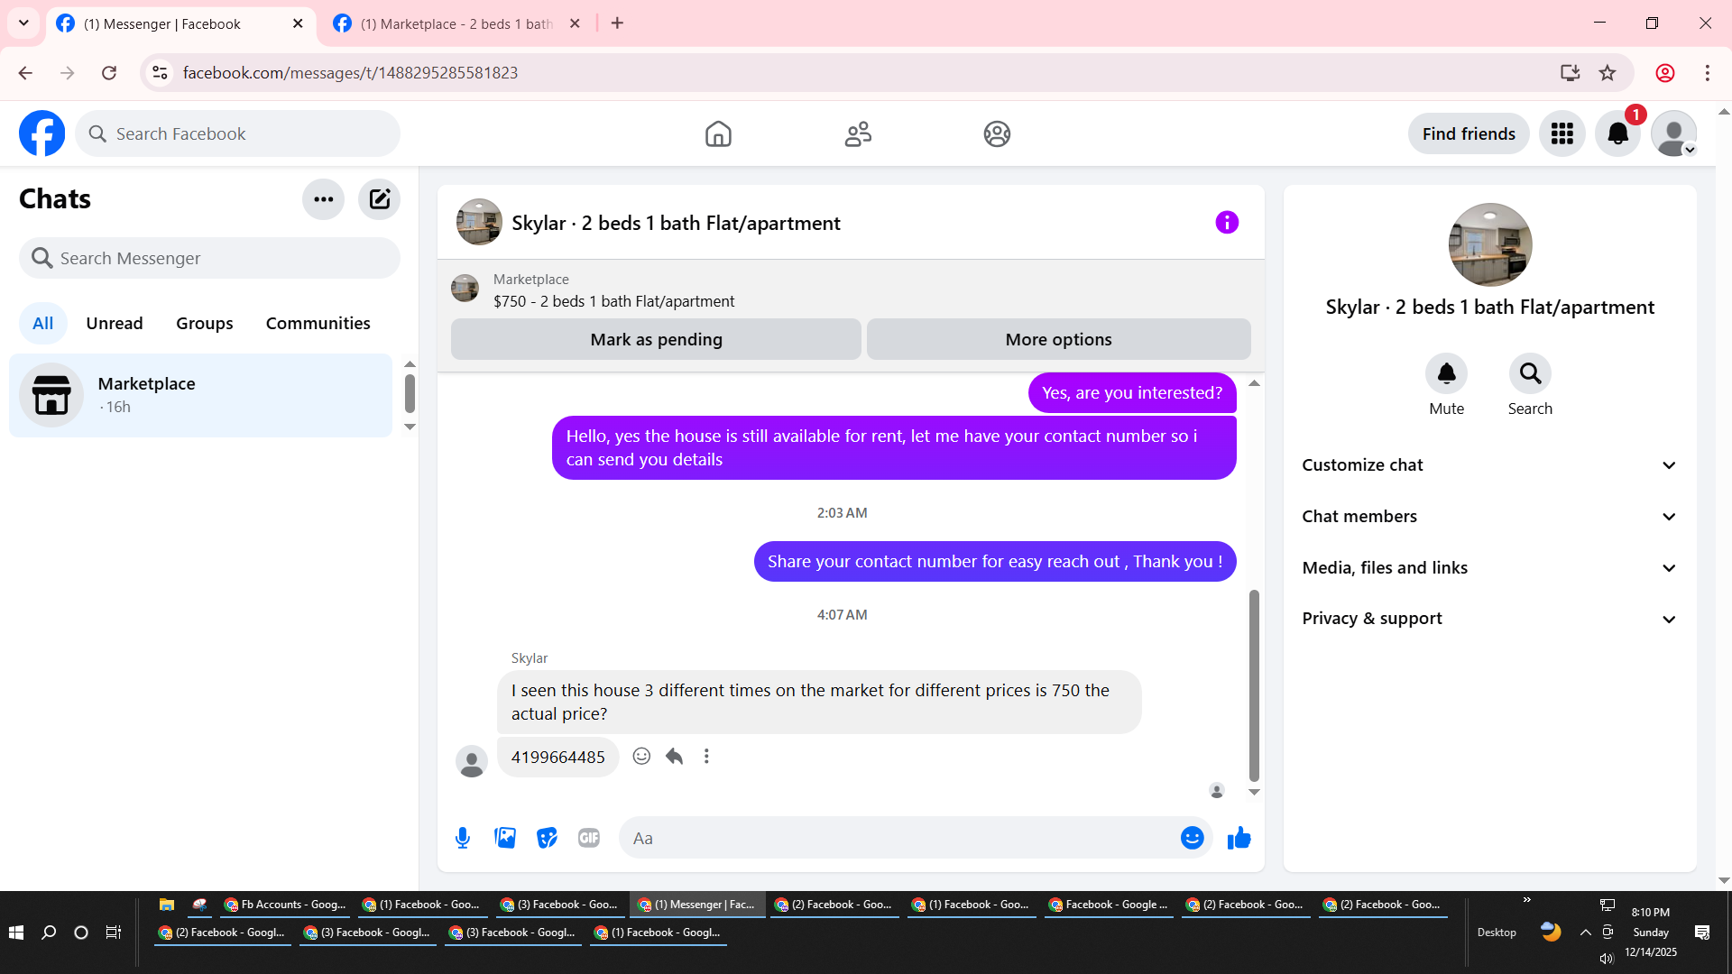Click the voice clip microphone icon
The width and height of the screenshot is (1732, 974).
(463, 838)
